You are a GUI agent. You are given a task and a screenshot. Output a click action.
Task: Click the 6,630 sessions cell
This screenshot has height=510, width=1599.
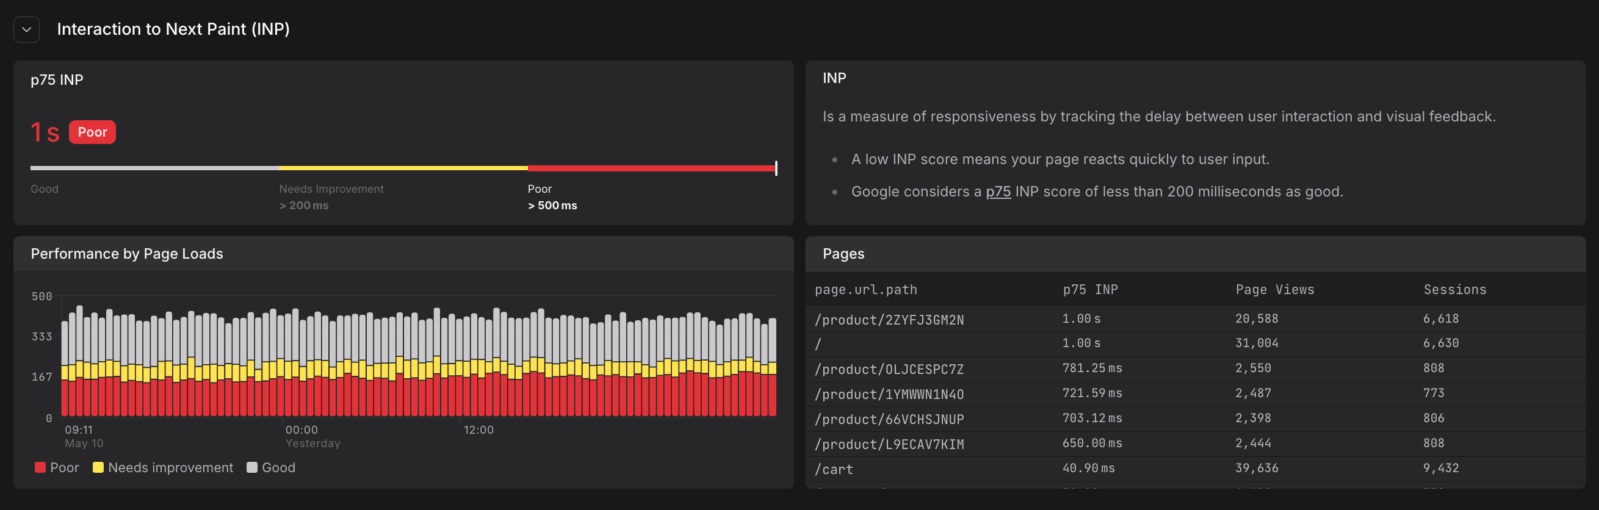[1442, 343]
